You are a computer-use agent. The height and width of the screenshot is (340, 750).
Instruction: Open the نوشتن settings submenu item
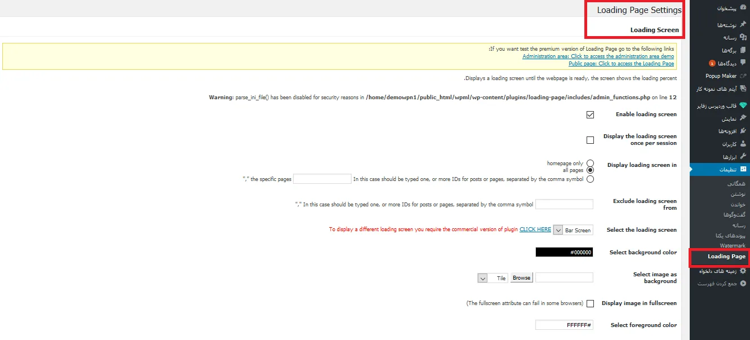pos(737,194)
